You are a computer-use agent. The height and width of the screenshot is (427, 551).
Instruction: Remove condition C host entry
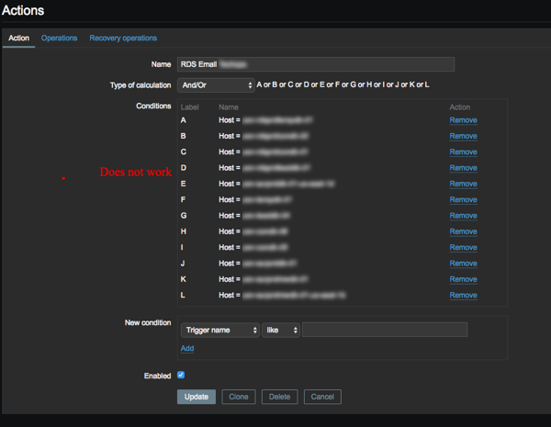coord(463,152)
